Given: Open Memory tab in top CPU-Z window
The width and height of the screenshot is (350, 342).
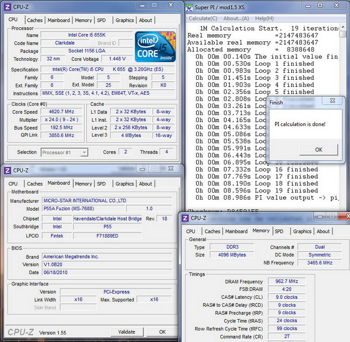Looking at the screenshot, I should pyautogui.click(x=83, y=20).
